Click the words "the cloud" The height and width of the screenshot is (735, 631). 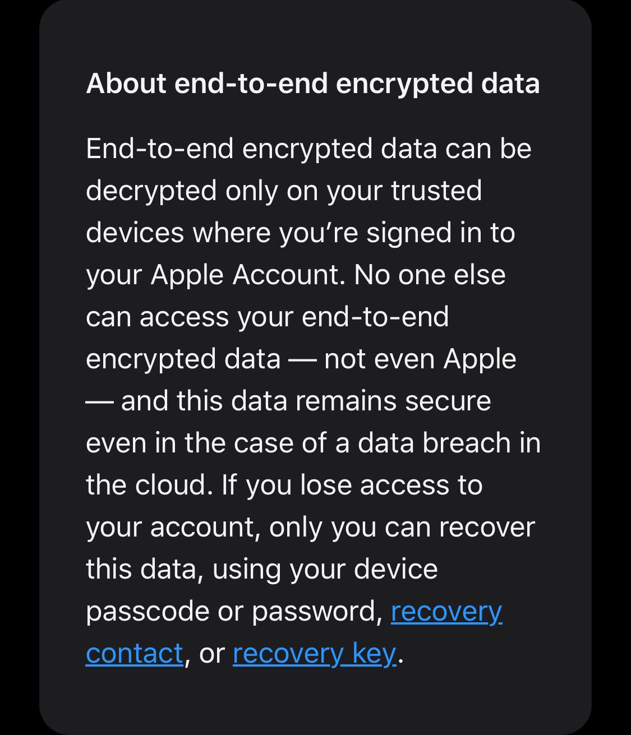click(x=146, y=485)
